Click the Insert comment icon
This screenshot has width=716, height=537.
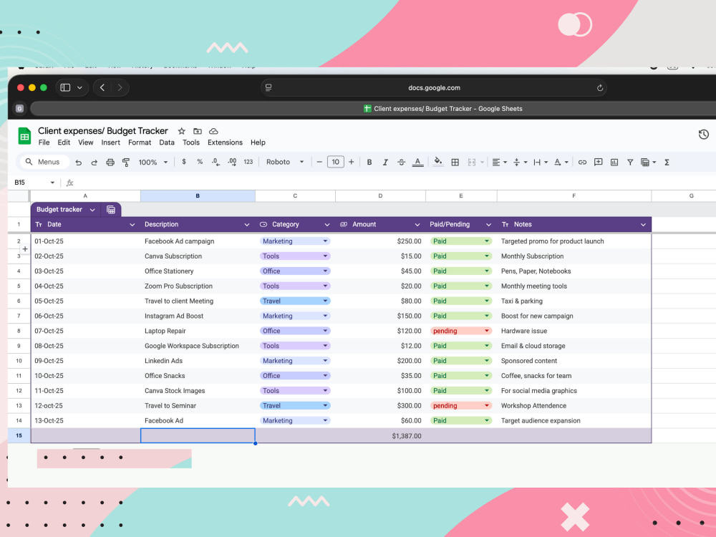point(598,162)
